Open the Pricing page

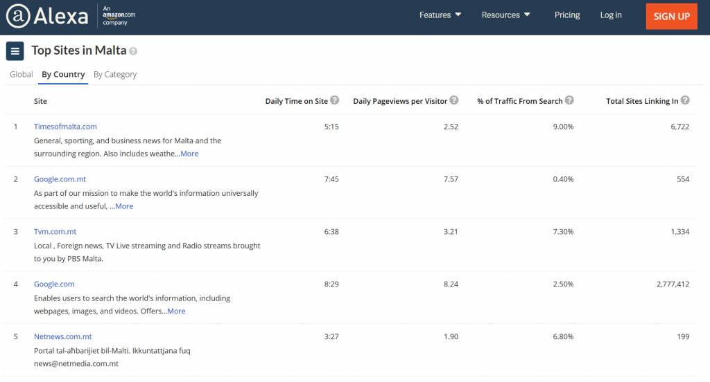pos(567,15)
